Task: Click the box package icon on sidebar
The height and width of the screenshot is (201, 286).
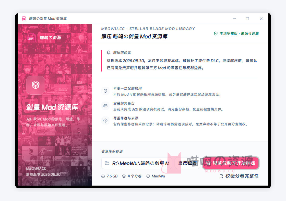Action: 35,85
